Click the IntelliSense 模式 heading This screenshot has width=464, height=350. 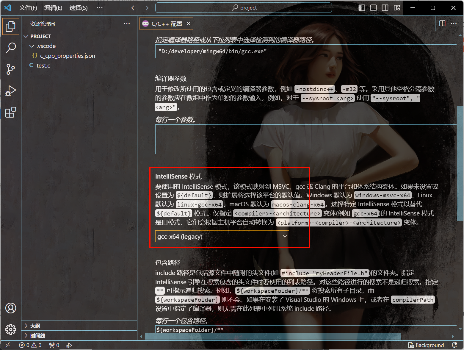(x=178, y=176)
